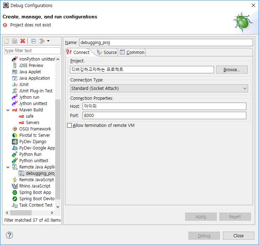Delete selected launch configuration with red X
Image resolution: width=259 pixels, height=245 pixels.
(x=22, y=41)
